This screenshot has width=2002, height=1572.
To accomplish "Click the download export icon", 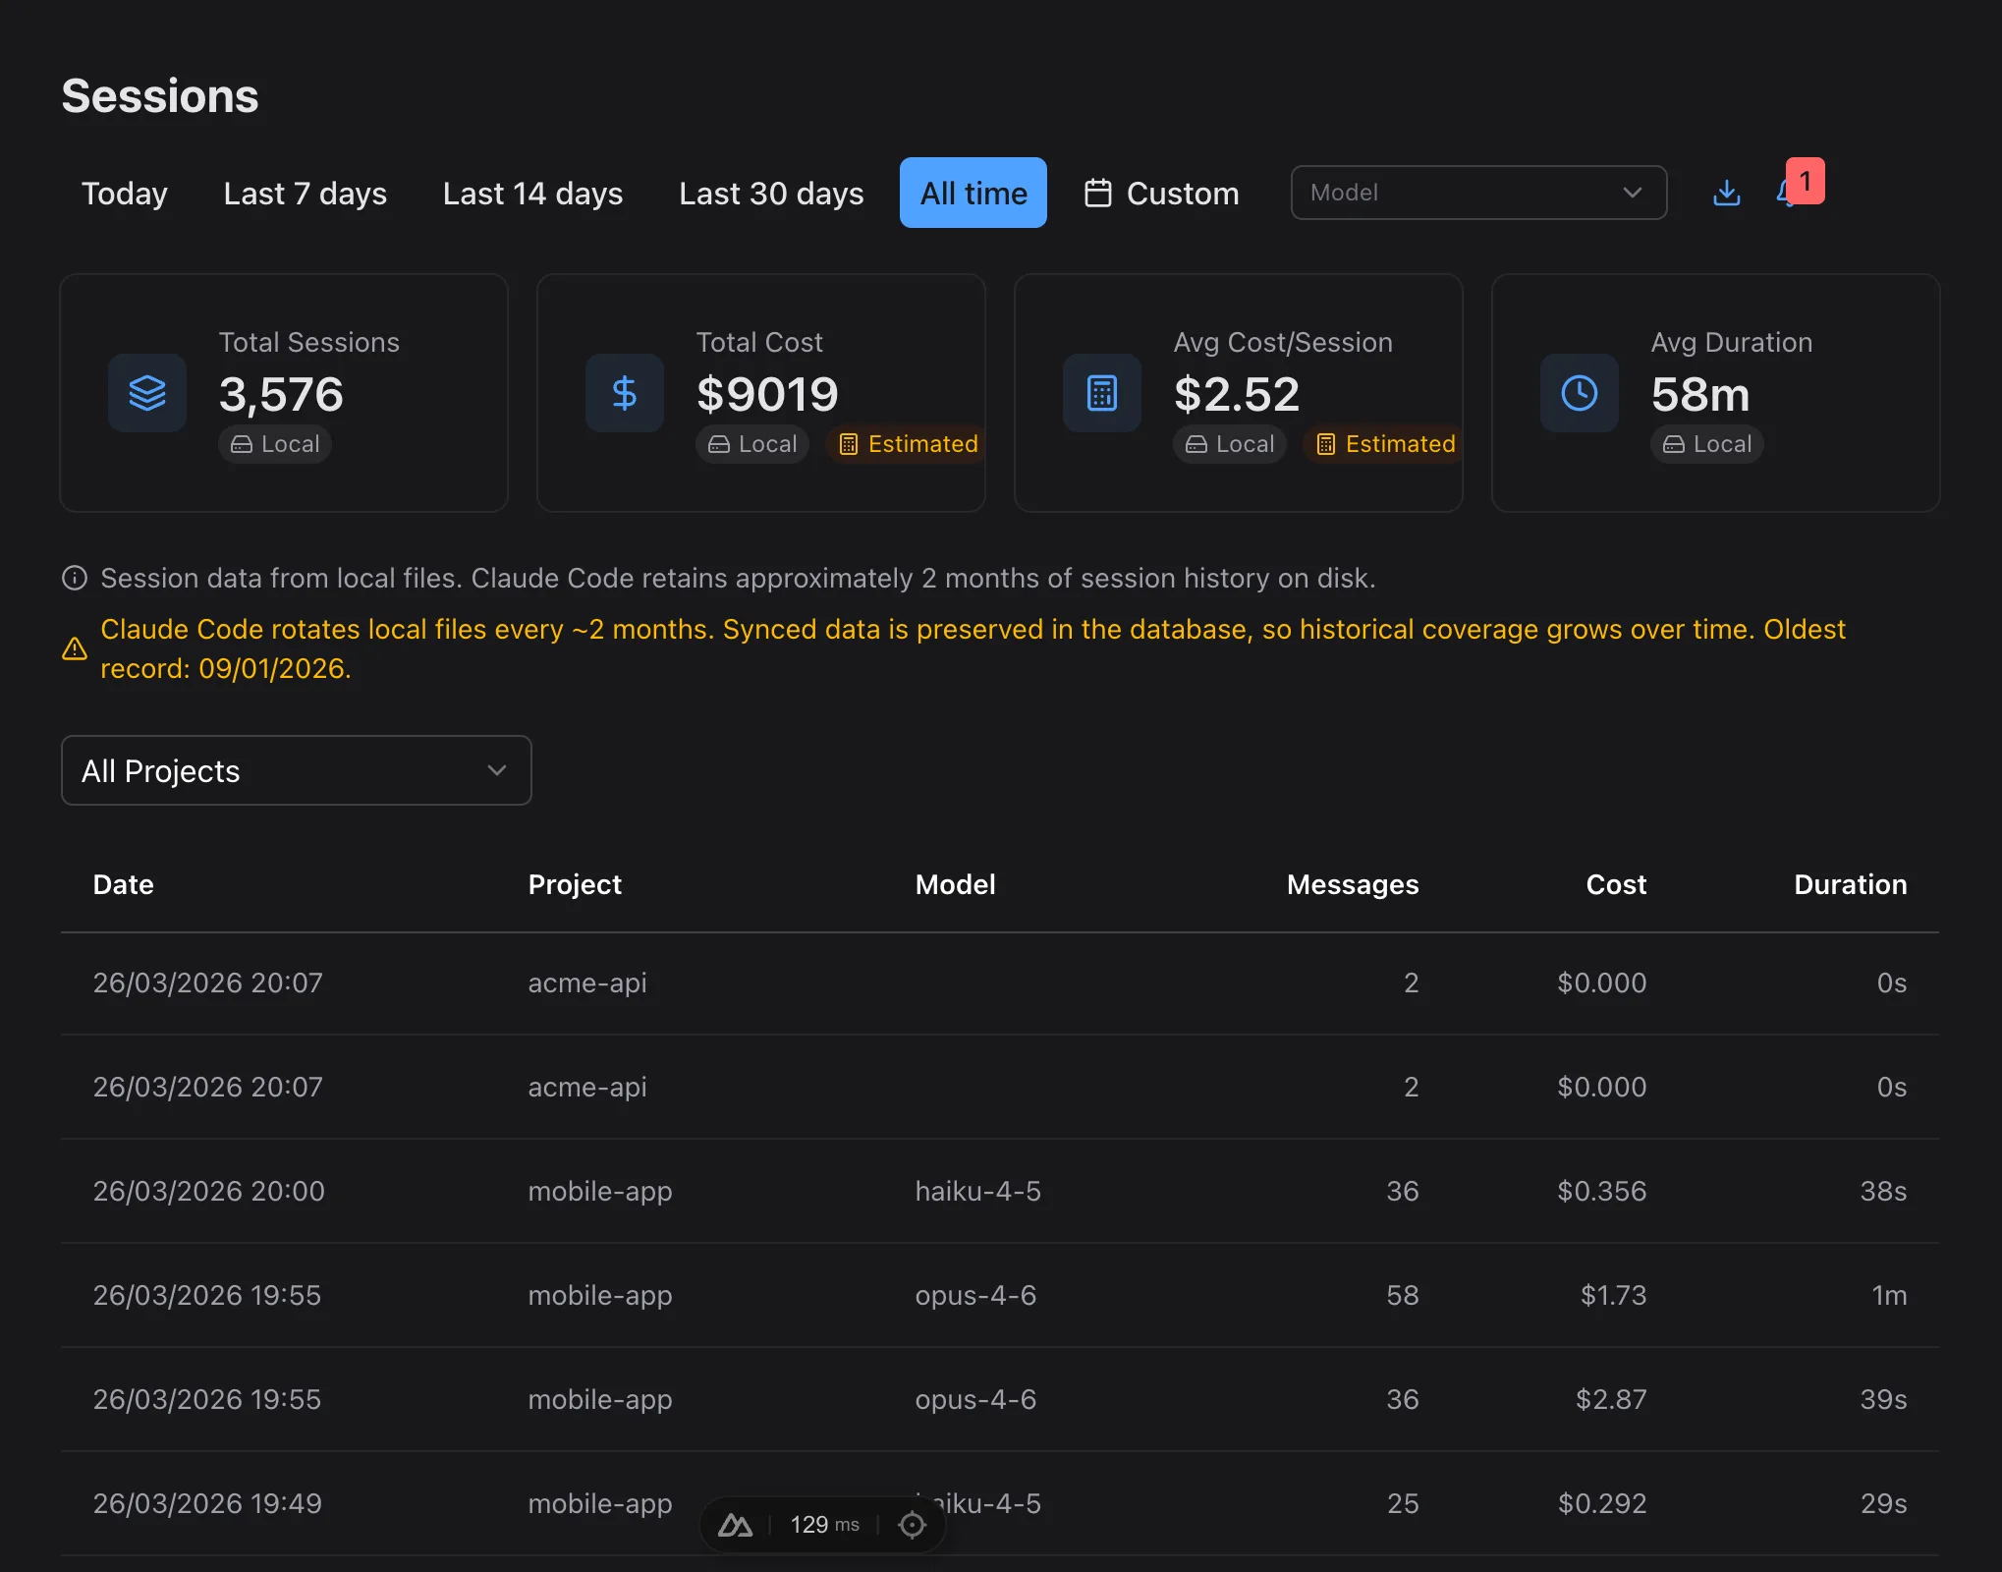I will (1726, 193).
